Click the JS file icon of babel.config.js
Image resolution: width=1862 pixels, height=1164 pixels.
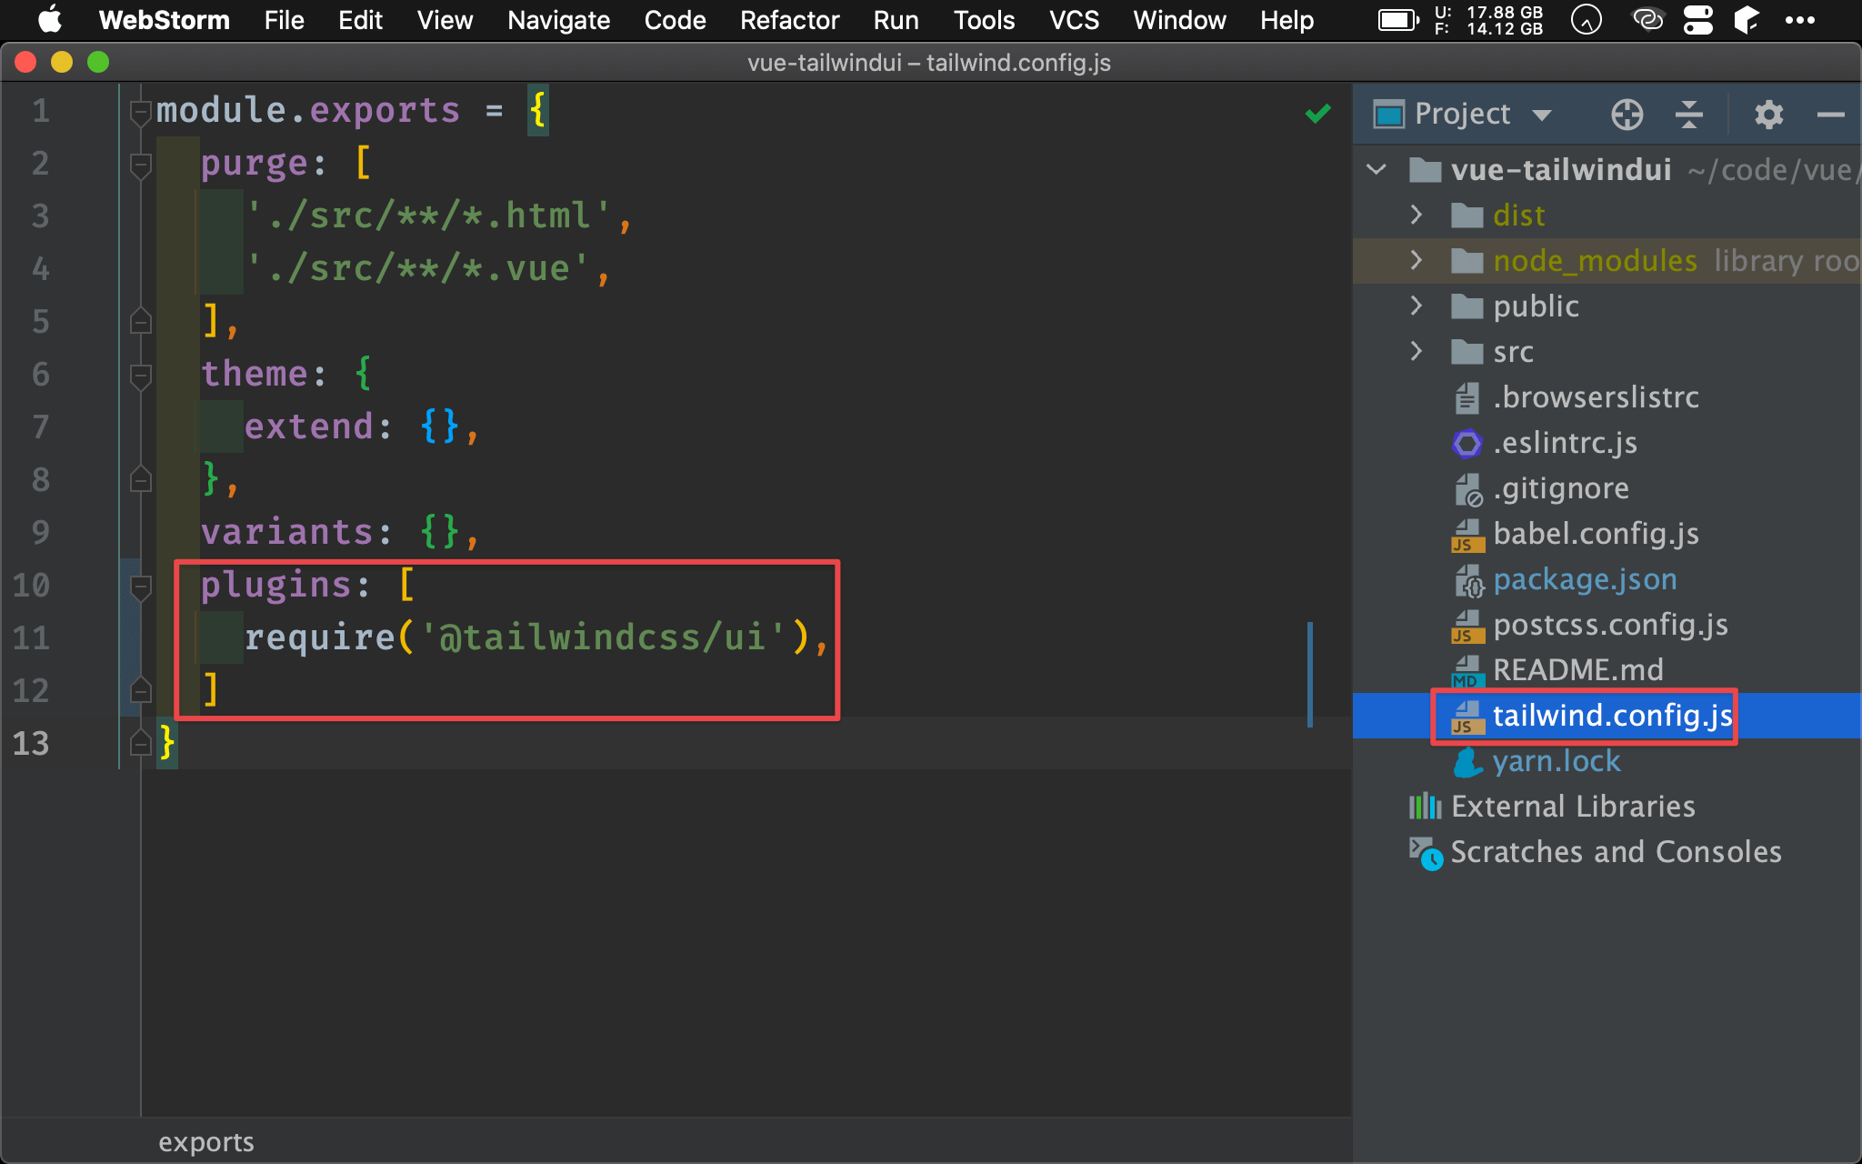tap(1467, 535)
